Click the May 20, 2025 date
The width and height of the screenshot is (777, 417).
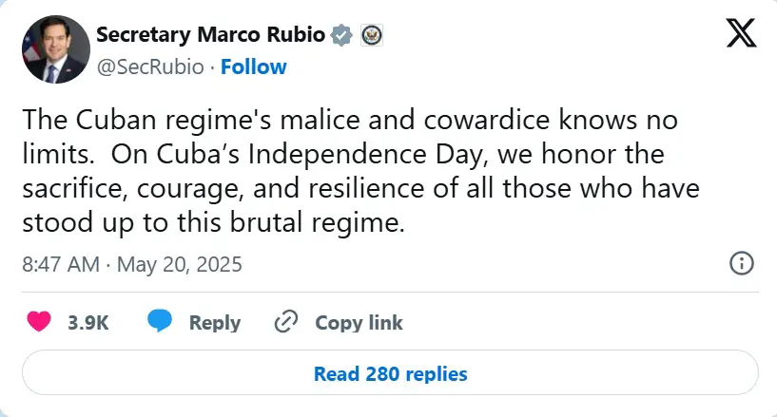coord(180,264)
